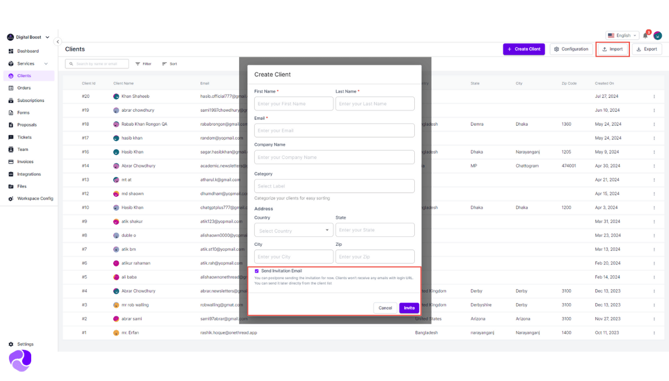Go to Invoices in sidebar

25,162
